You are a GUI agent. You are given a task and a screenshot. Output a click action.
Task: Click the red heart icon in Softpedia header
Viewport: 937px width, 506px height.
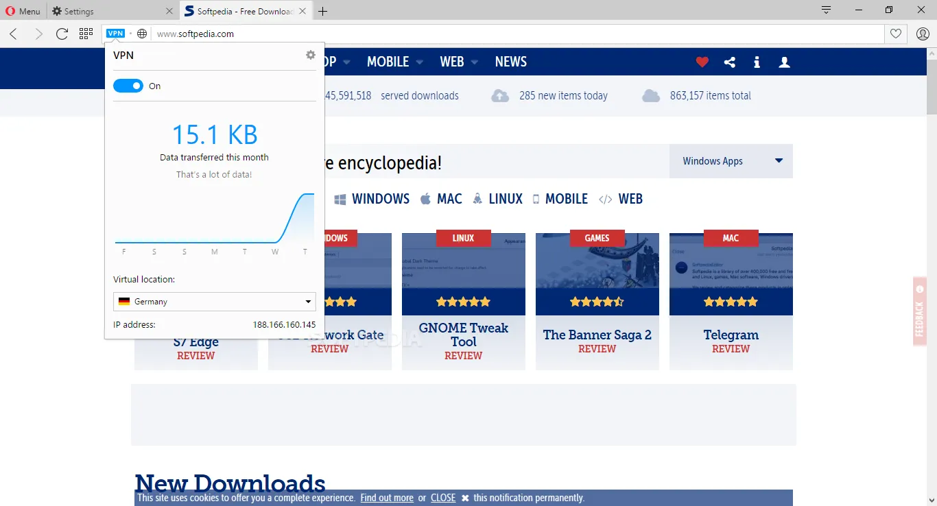coord(702,62)
